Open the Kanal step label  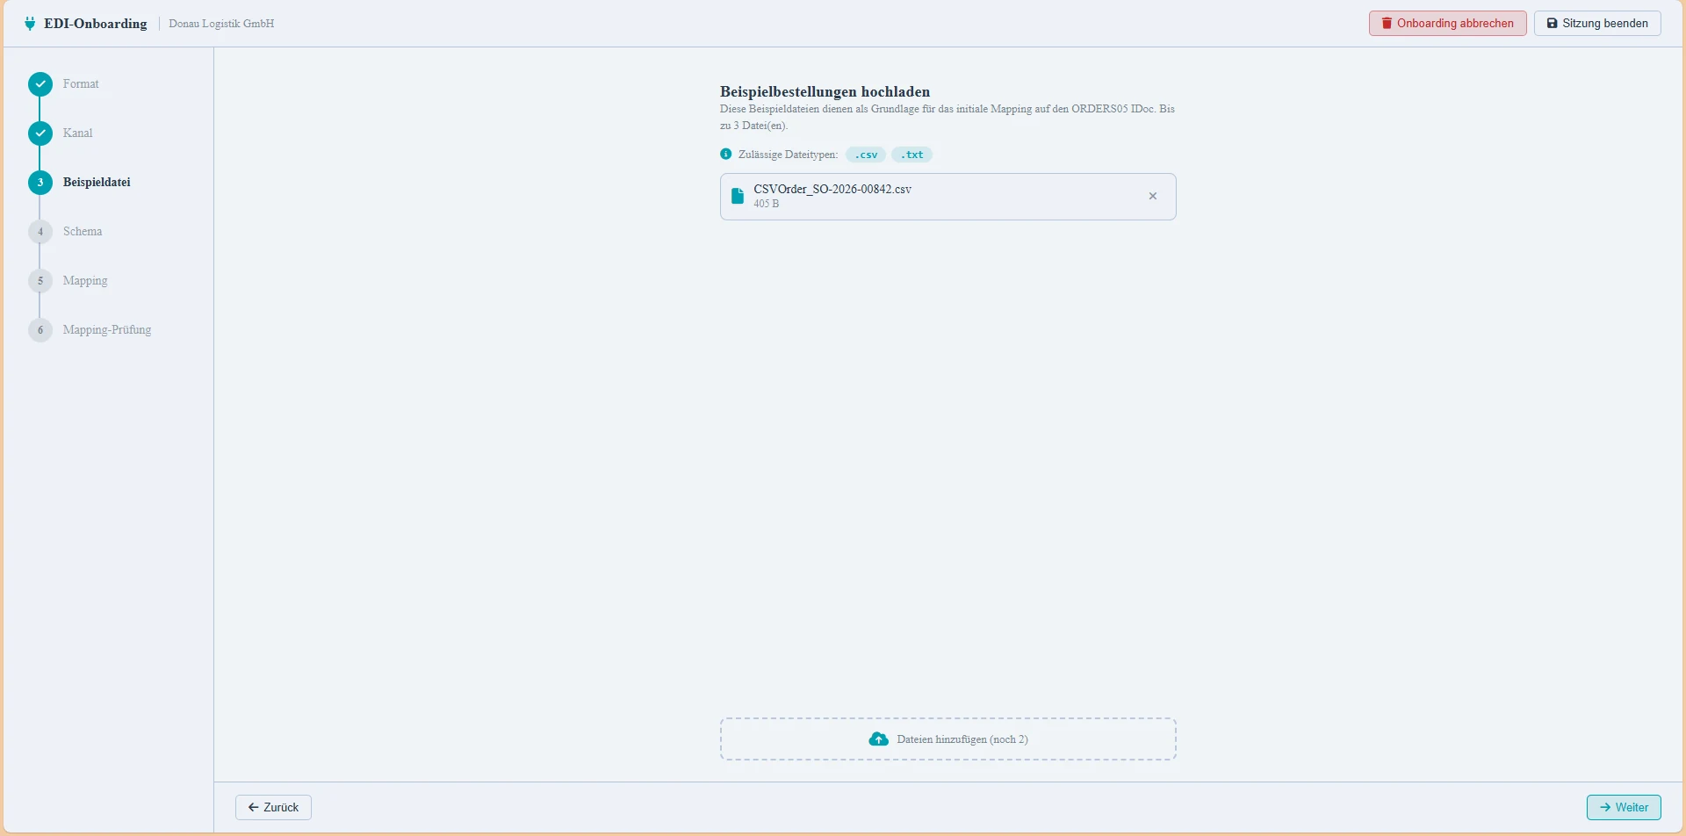78,133
